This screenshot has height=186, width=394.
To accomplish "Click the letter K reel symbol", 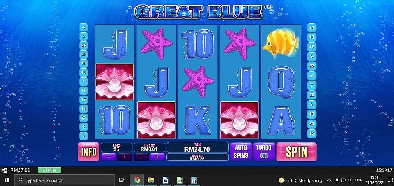I will pyautogui.click(x=198, y=120).
